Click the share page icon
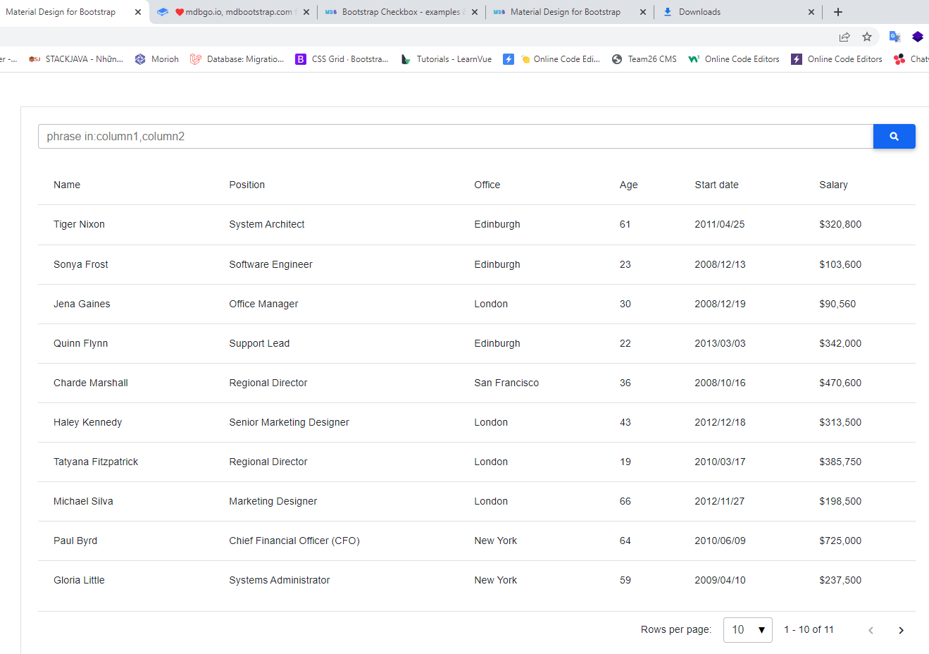929x654 pixels. 844,37
